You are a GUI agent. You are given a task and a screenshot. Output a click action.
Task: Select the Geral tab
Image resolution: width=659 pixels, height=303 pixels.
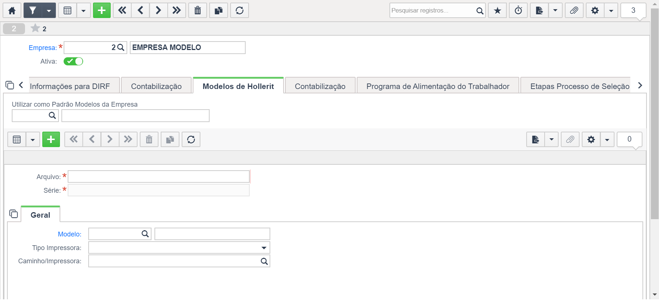pos(40,215)
